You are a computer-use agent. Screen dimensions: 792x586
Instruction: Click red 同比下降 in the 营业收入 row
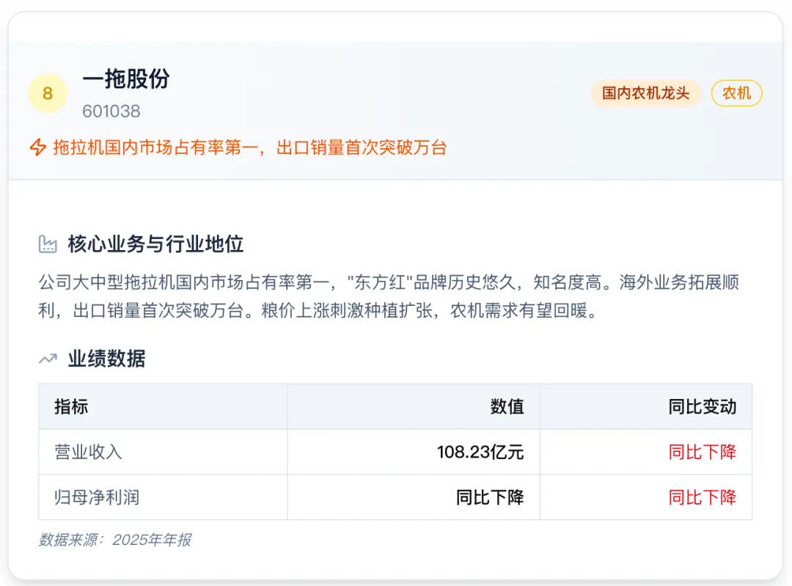pos(702,452)
